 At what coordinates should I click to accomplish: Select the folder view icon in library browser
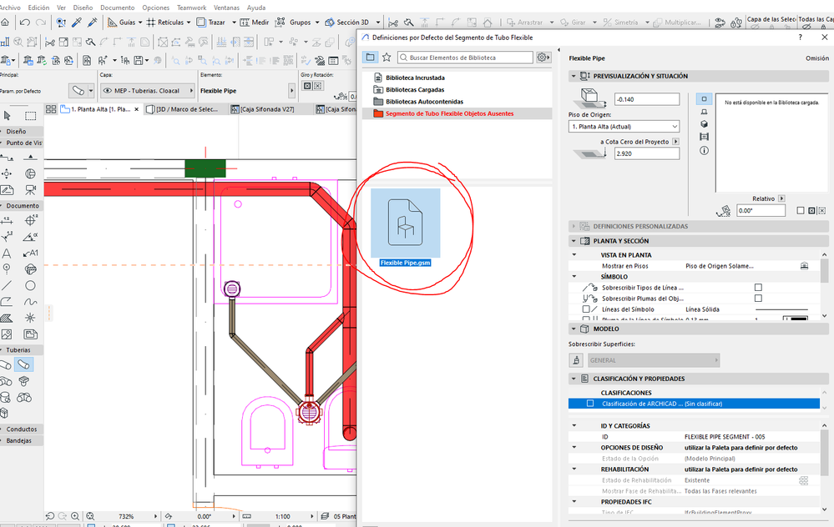click(x=370, y=58)
